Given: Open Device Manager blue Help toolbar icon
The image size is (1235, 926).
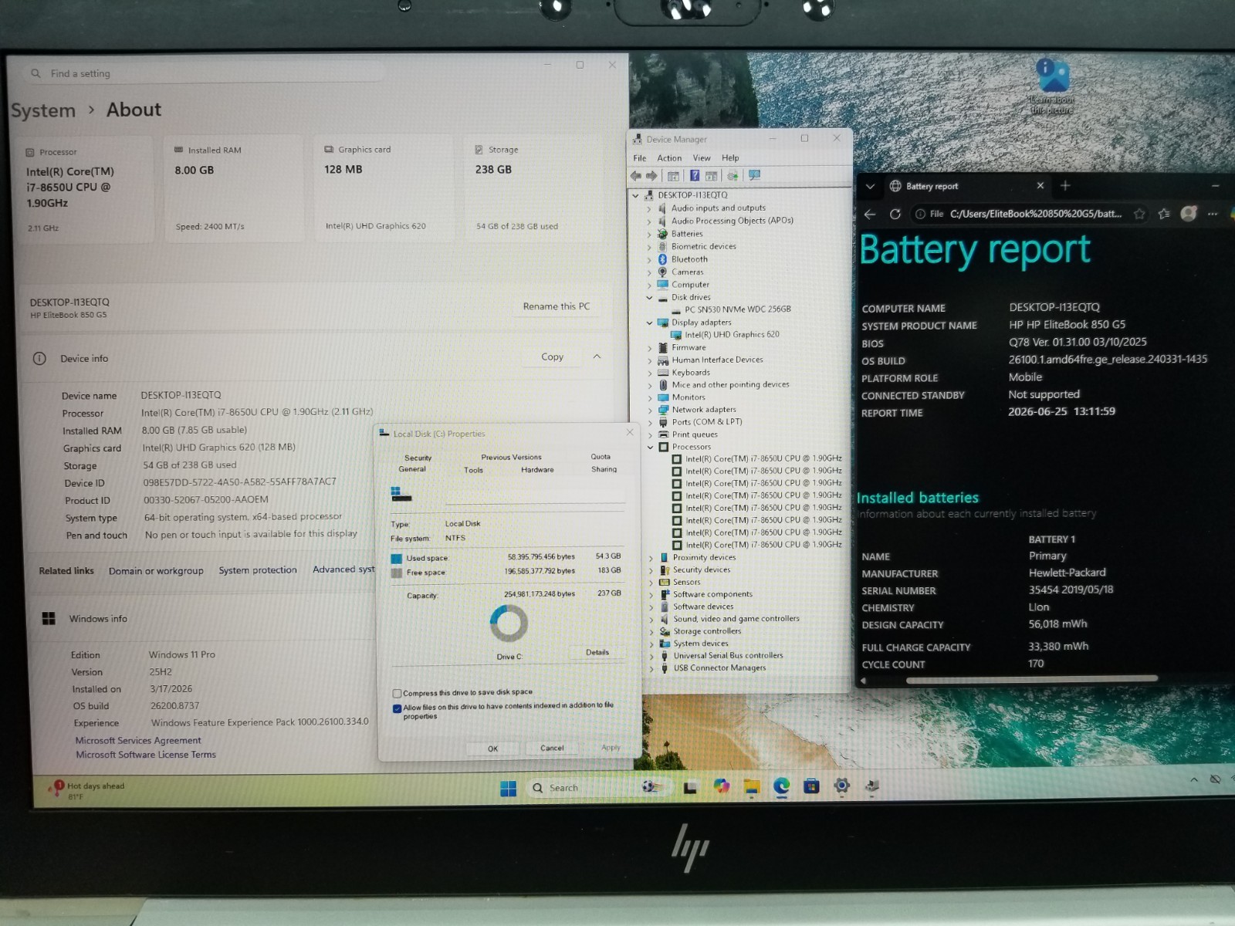Looking at the screenshot, I should 695,176.
